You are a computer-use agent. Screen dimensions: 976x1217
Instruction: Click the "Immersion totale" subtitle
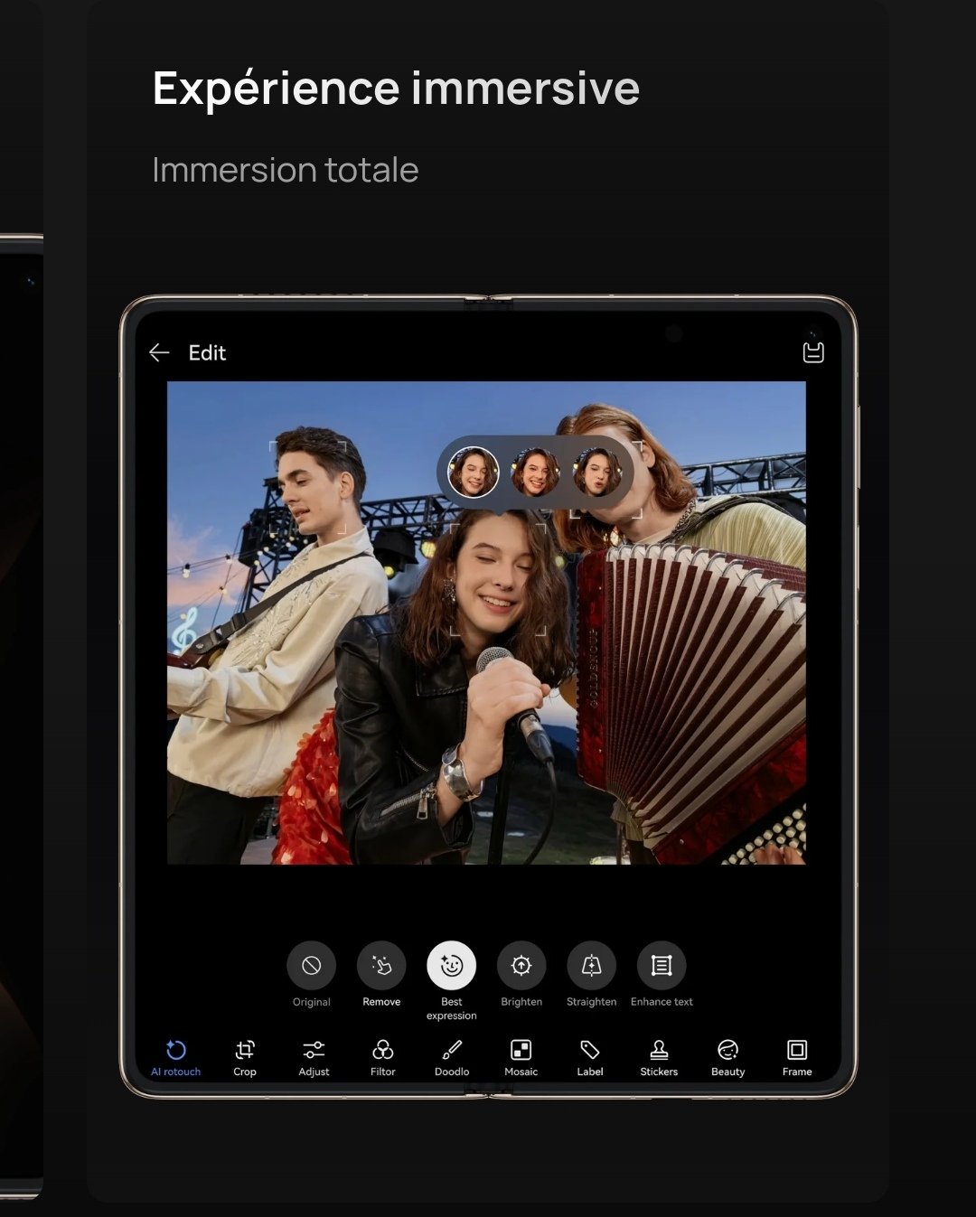(x=285, y=170)
